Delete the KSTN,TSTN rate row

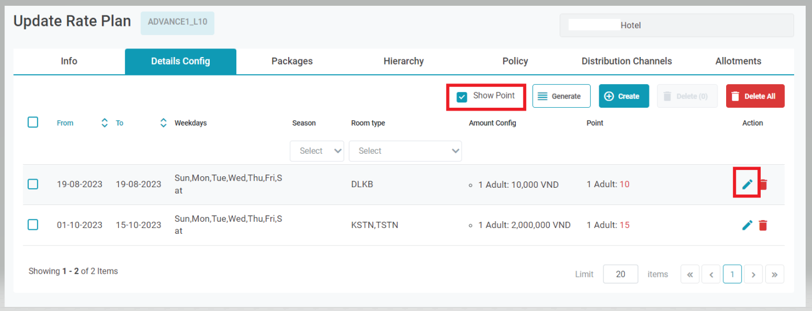tap(763, 225)
